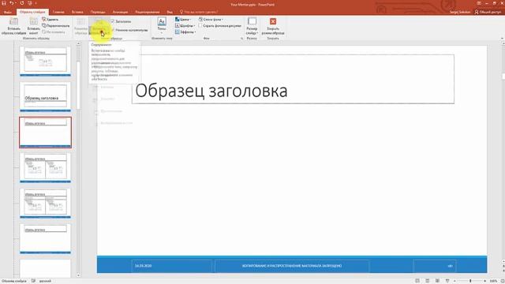
Task: Switch to the Главная (Home) tab
Action: (x=58, y=12)
